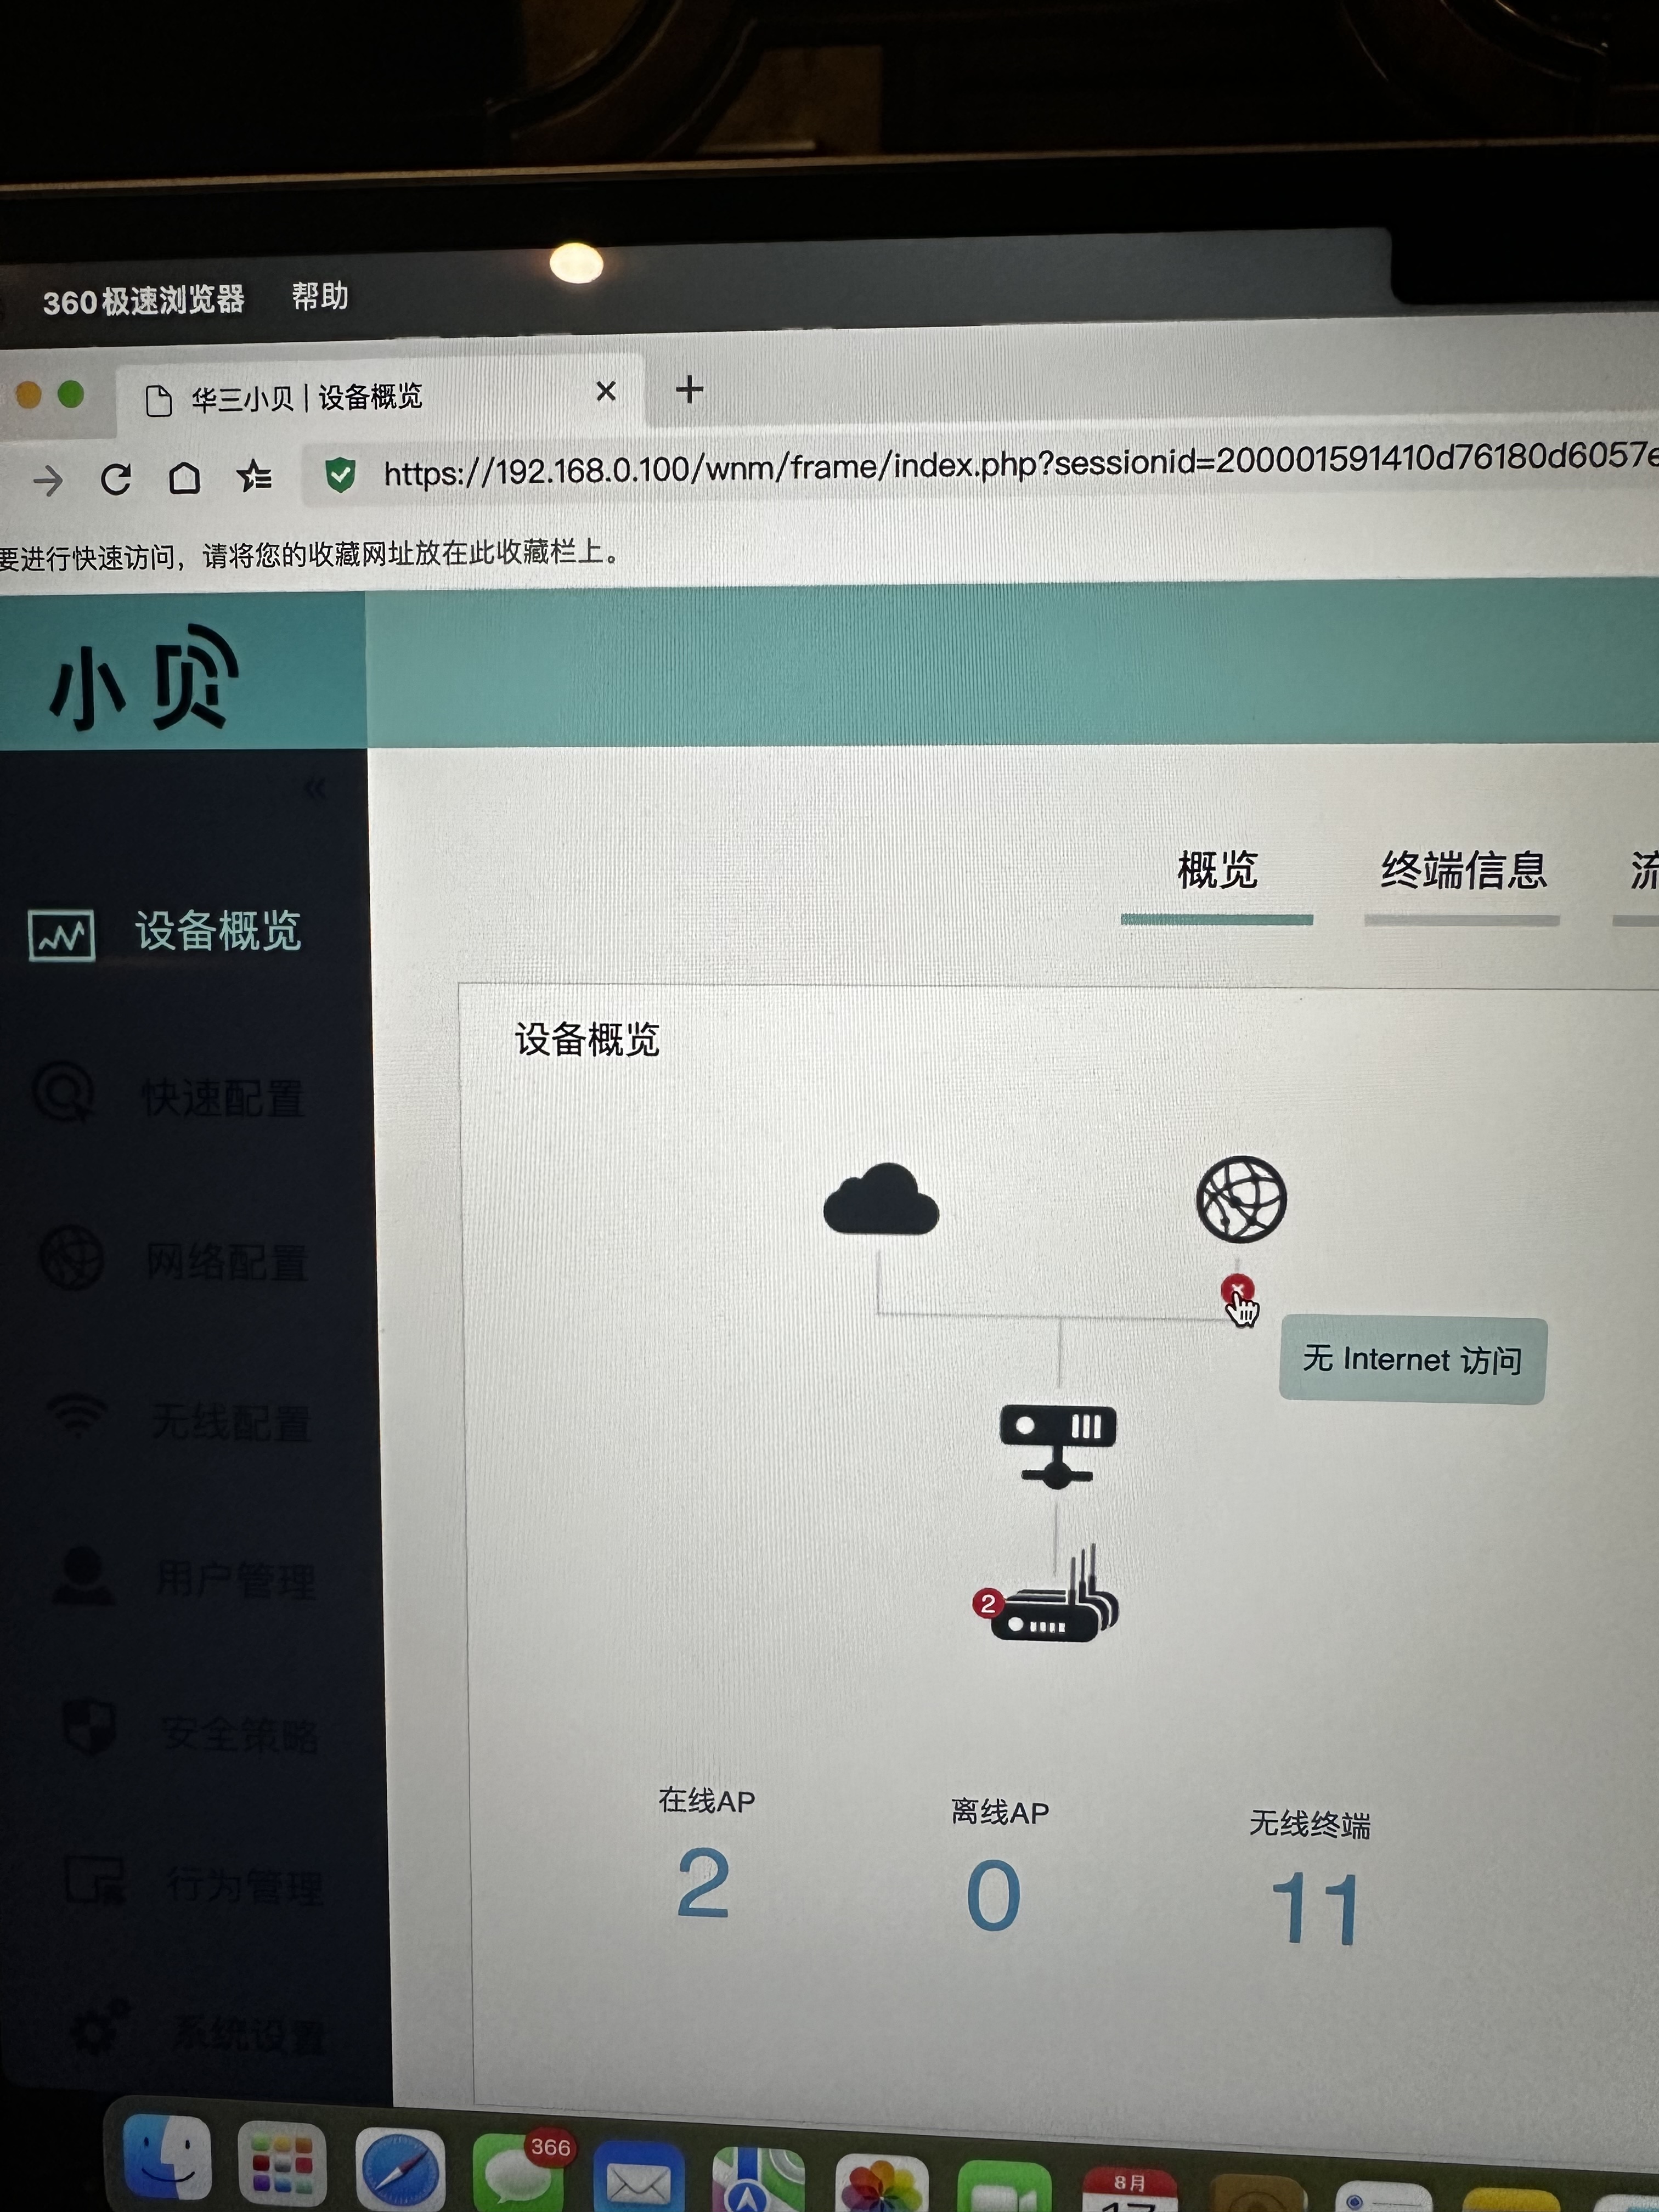Switch to the 终端信息 tab

pos(1463,870)
